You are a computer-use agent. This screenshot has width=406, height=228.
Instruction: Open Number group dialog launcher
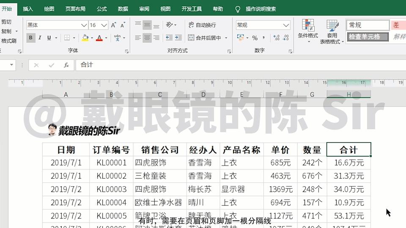(291, 52)
